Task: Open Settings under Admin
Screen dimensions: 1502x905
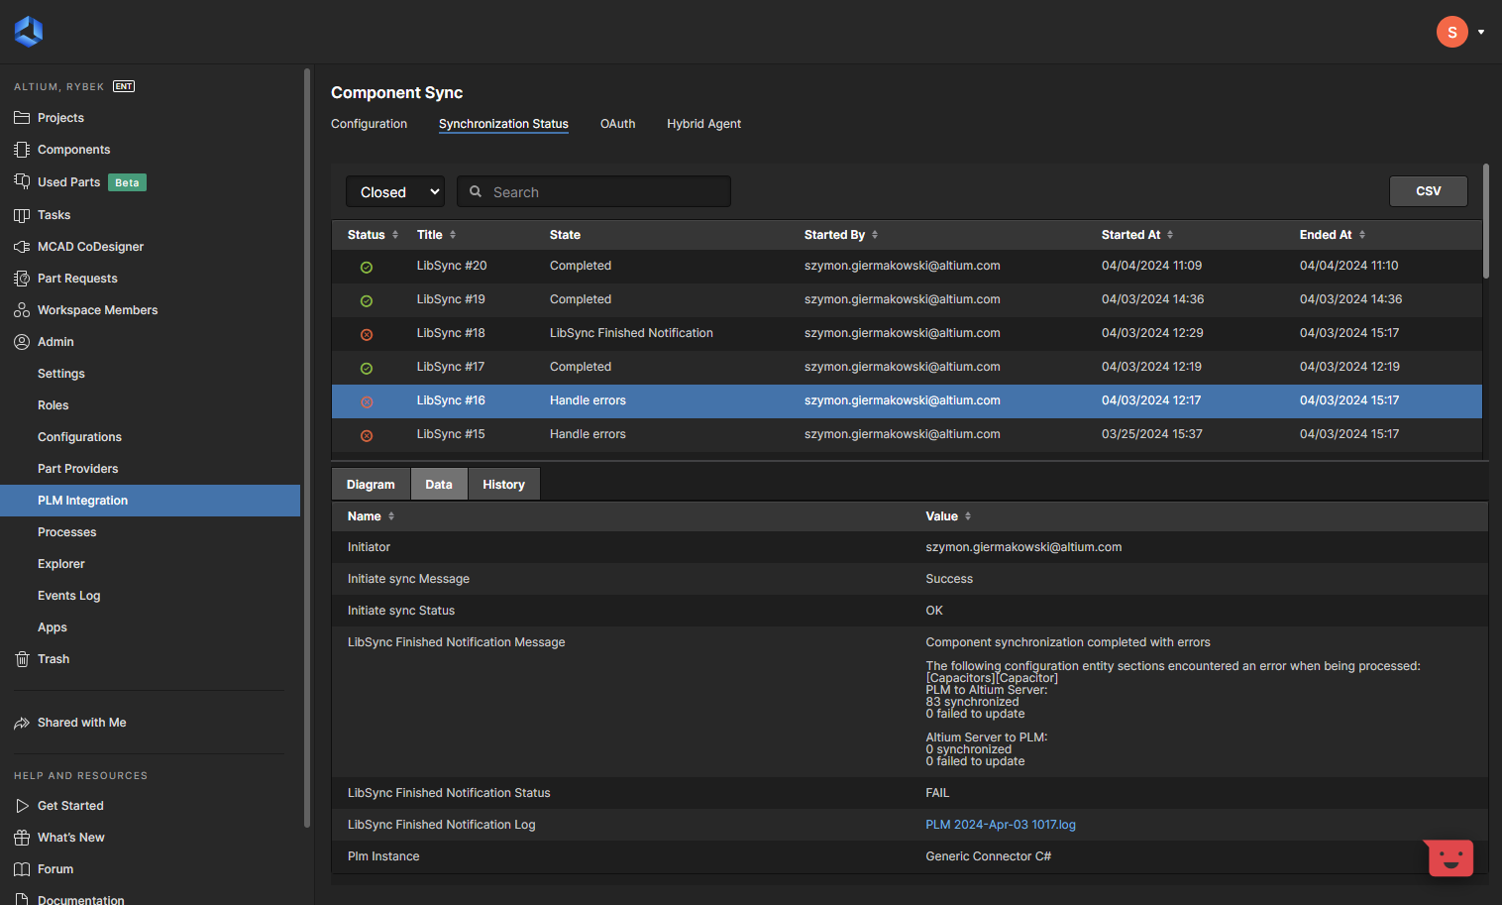Action: [x=61, y=374]
